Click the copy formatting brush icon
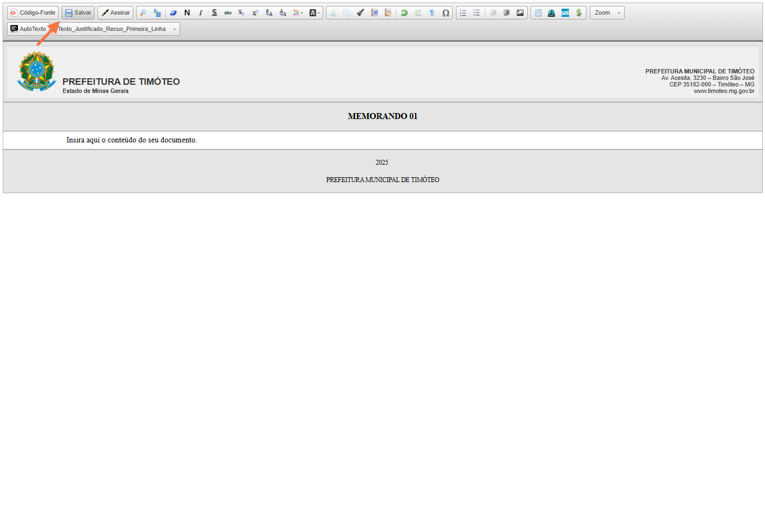This screenshot has height=512, width=765. click(x=360, y=13)
